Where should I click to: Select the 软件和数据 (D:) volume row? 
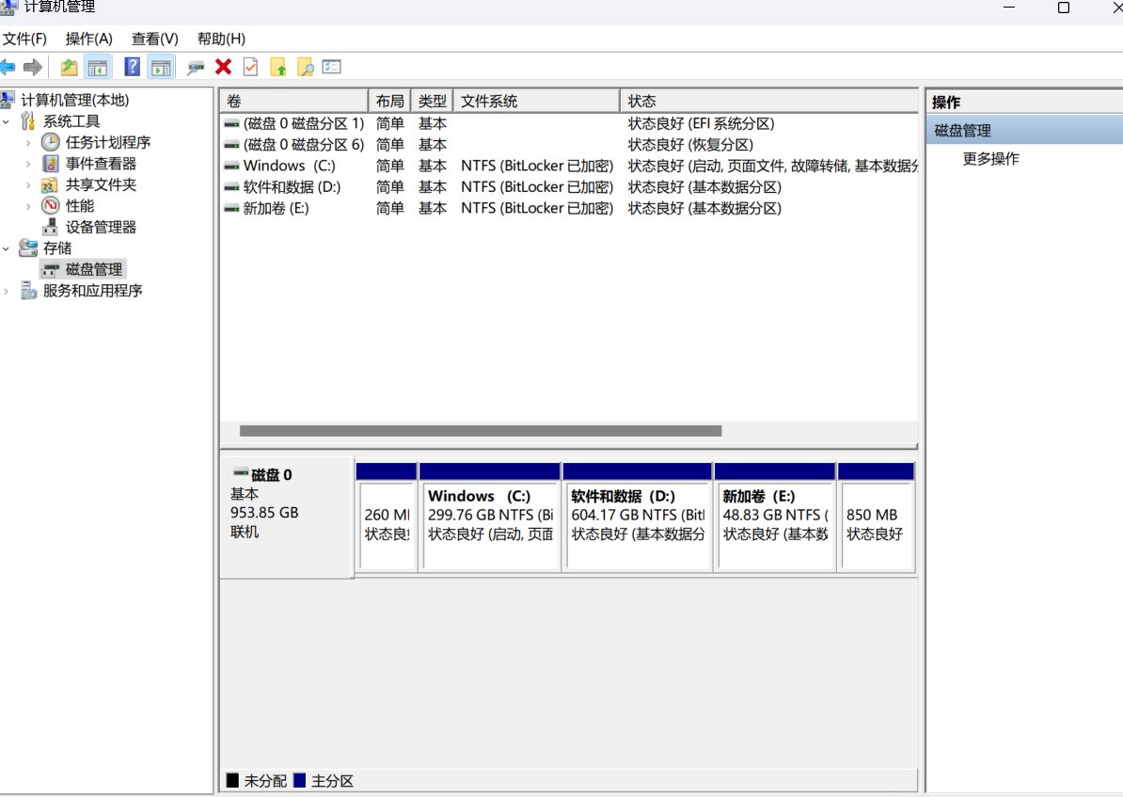[x=569, y=187]
